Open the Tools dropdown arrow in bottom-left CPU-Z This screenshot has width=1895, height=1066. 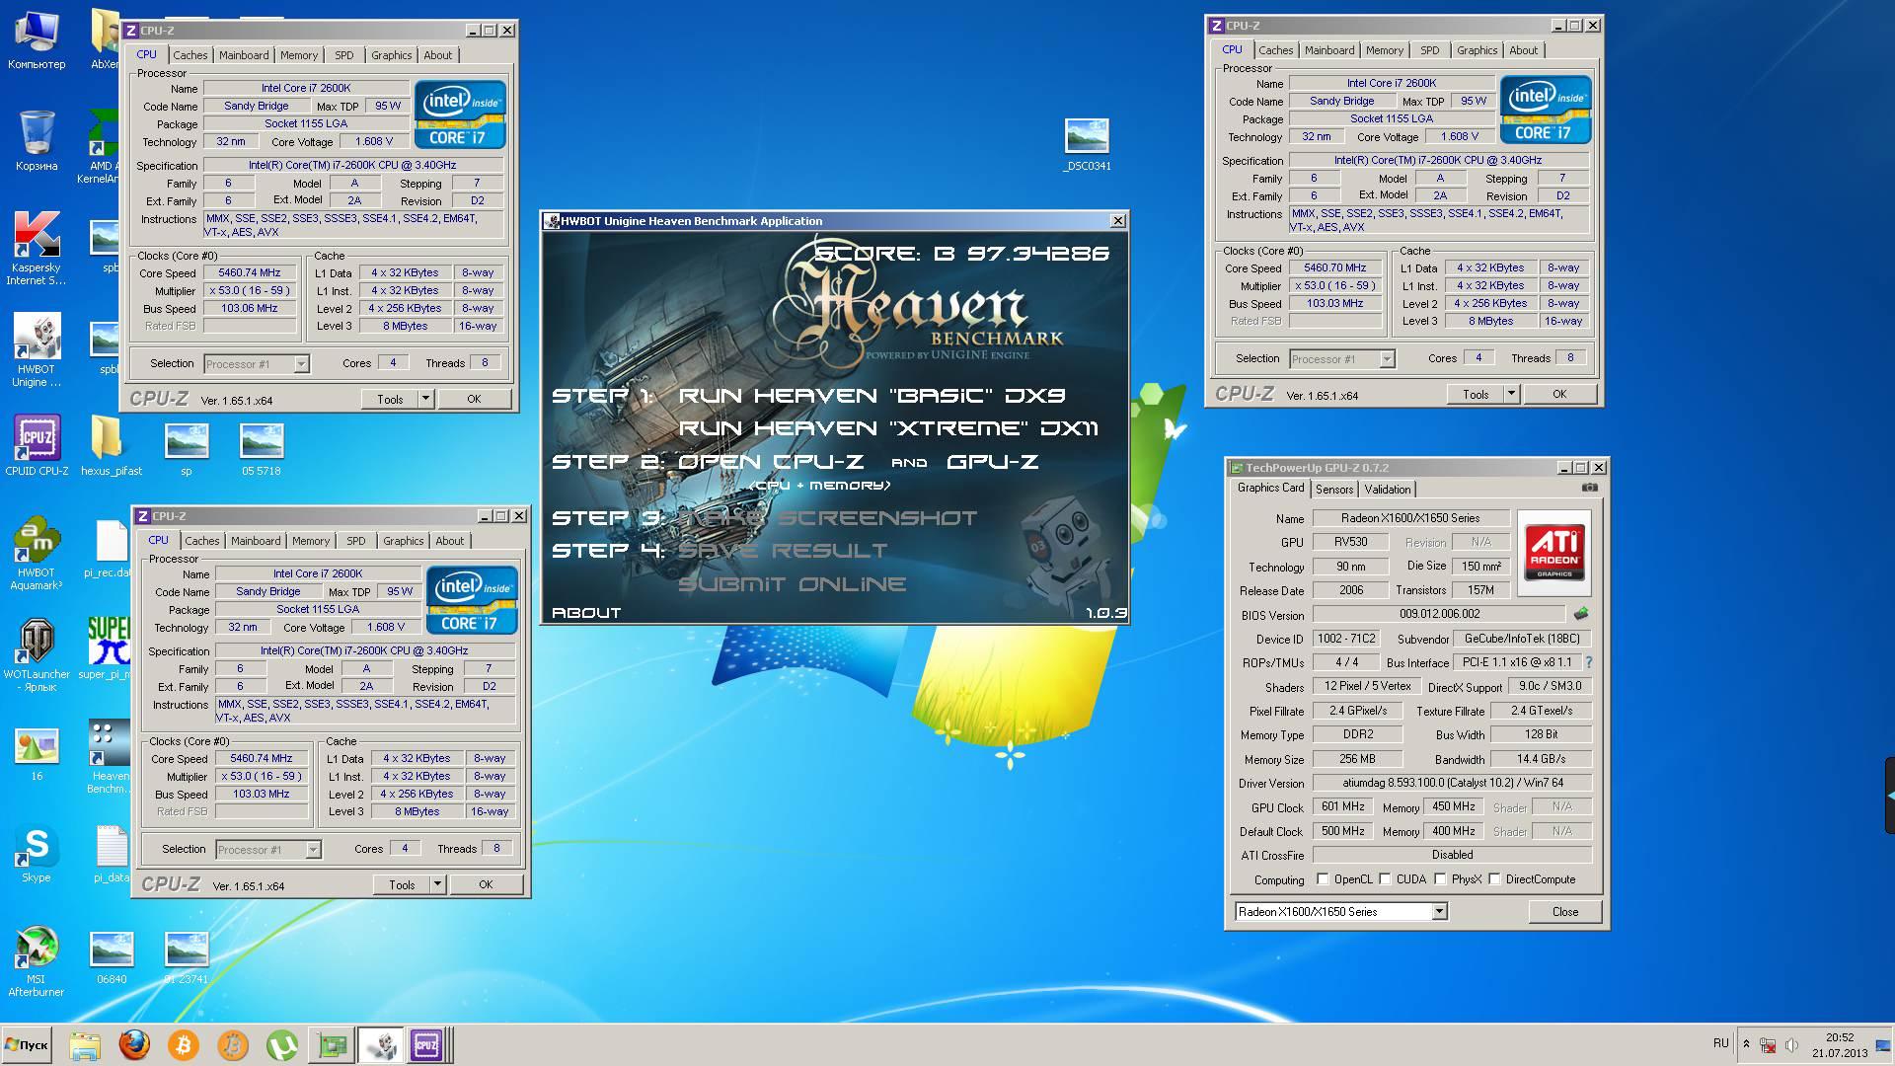click(x=437, y=885)
